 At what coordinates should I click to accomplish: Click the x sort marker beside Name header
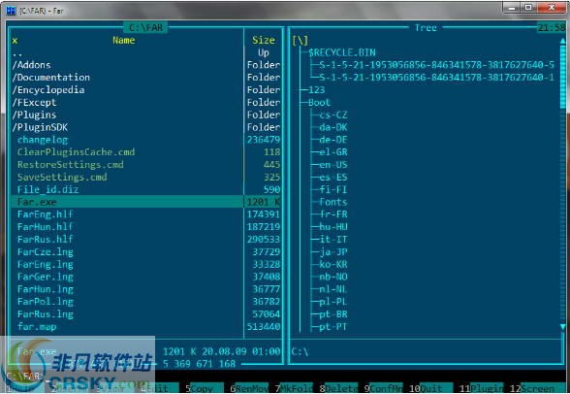(x=15, y=41)
